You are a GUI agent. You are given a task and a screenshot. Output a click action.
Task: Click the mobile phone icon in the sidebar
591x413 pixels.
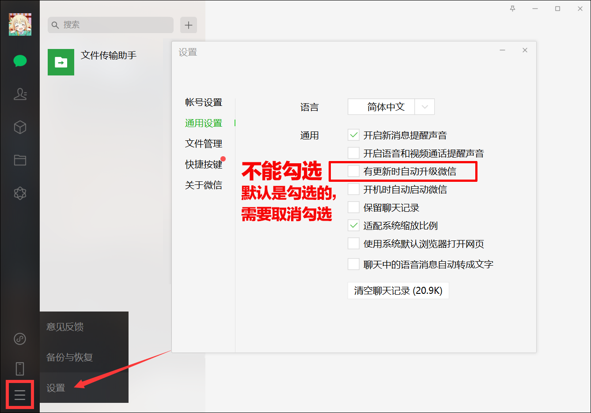point(20,368)
